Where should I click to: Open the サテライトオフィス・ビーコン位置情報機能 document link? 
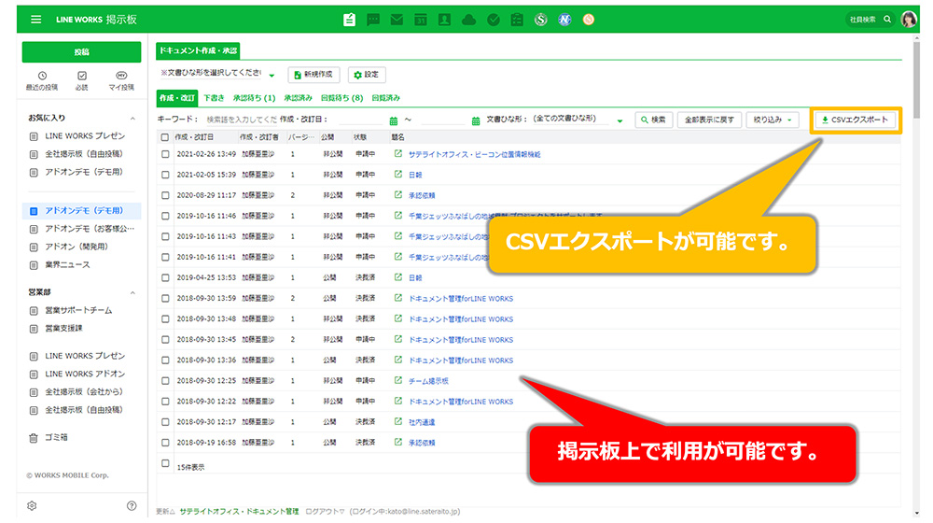(x=474, y=154)
